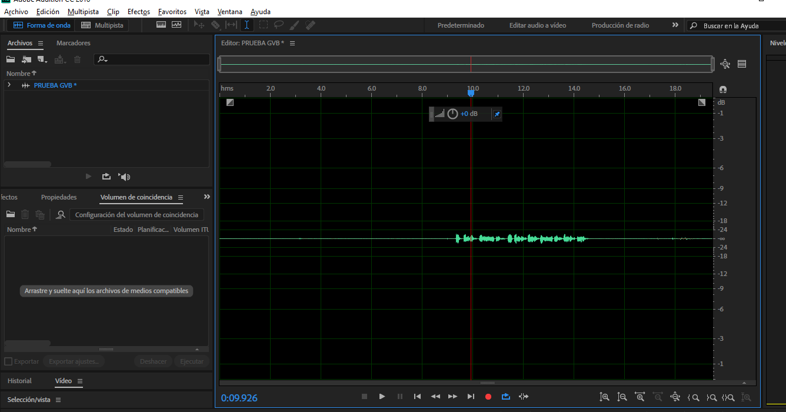Click the Open File folder icon in Archivos
This screenshot has height=412, width=786.
pos(11,59)
